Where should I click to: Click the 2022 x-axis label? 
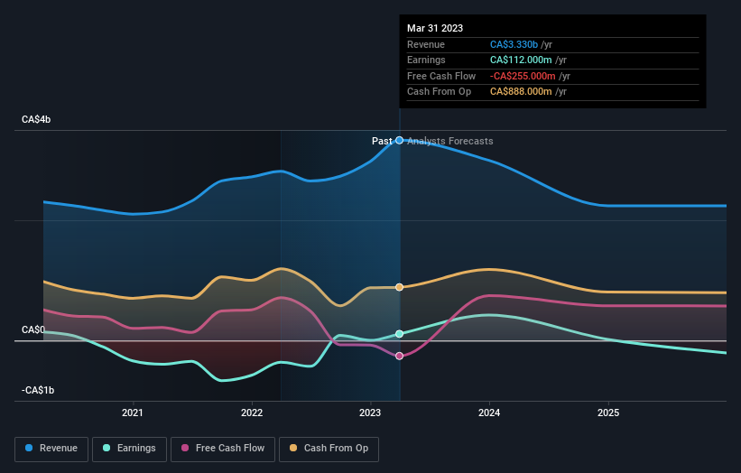(x=252, y=413)
